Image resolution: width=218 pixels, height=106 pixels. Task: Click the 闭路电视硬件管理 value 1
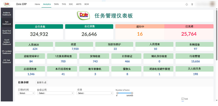[x=159, y=74]
